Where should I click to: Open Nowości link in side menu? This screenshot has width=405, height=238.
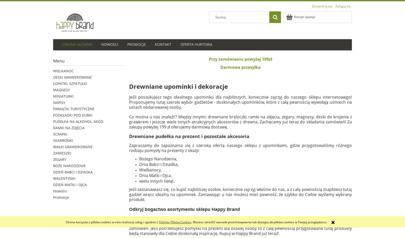click(x=60, y=191)
